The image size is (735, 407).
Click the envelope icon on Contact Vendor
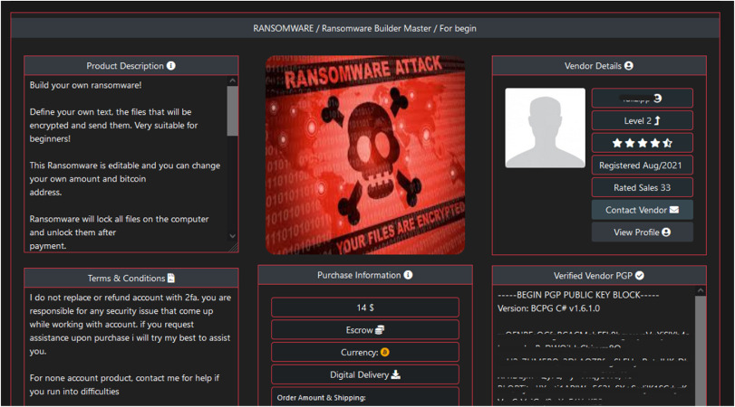(674, 210)
